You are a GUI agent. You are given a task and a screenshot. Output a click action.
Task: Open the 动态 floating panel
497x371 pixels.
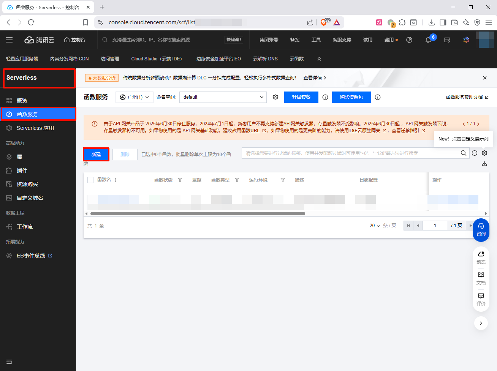pyautogui.click(x=481, y=257)
